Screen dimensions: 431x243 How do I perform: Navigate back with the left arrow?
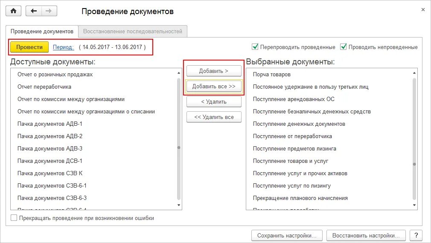pyautogui.click(x=34, y=11)
